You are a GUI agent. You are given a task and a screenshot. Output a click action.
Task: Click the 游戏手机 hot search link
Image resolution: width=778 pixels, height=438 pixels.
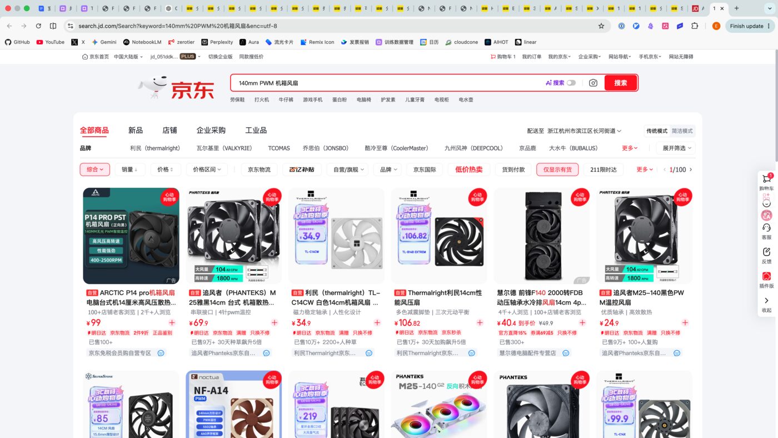312,99
